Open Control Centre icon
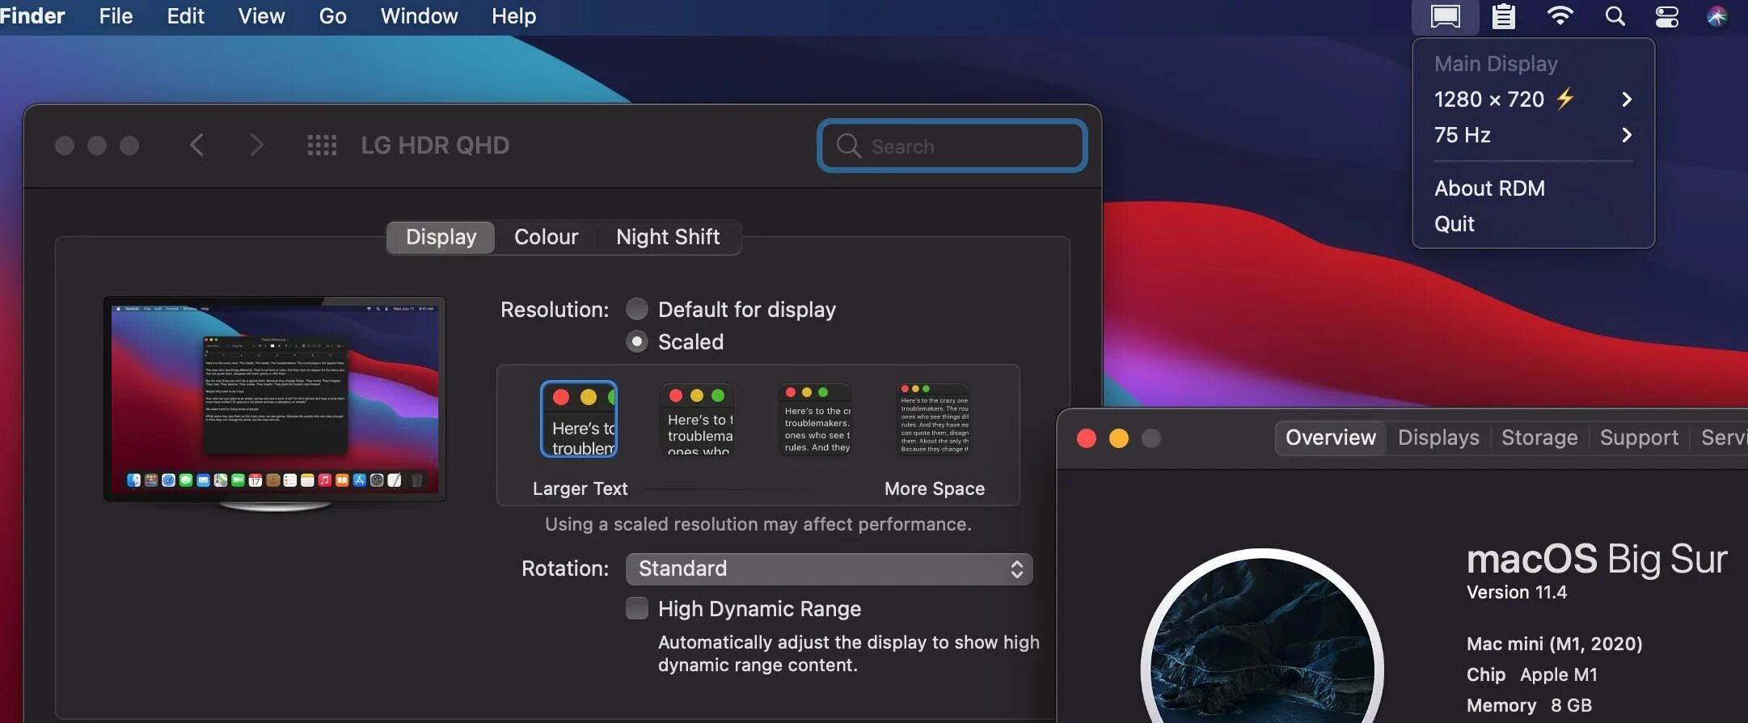Image resolution: width=1748 pixels, height=723 pixels. pyautogui.click(x=1666, y=16)
